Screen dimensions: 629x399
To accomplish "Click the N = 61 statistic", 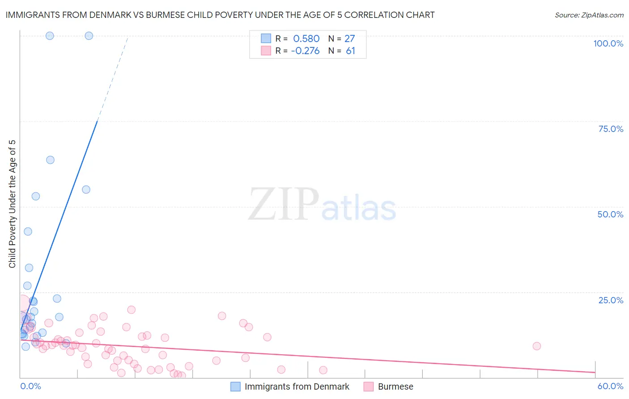I will (342, 51).
